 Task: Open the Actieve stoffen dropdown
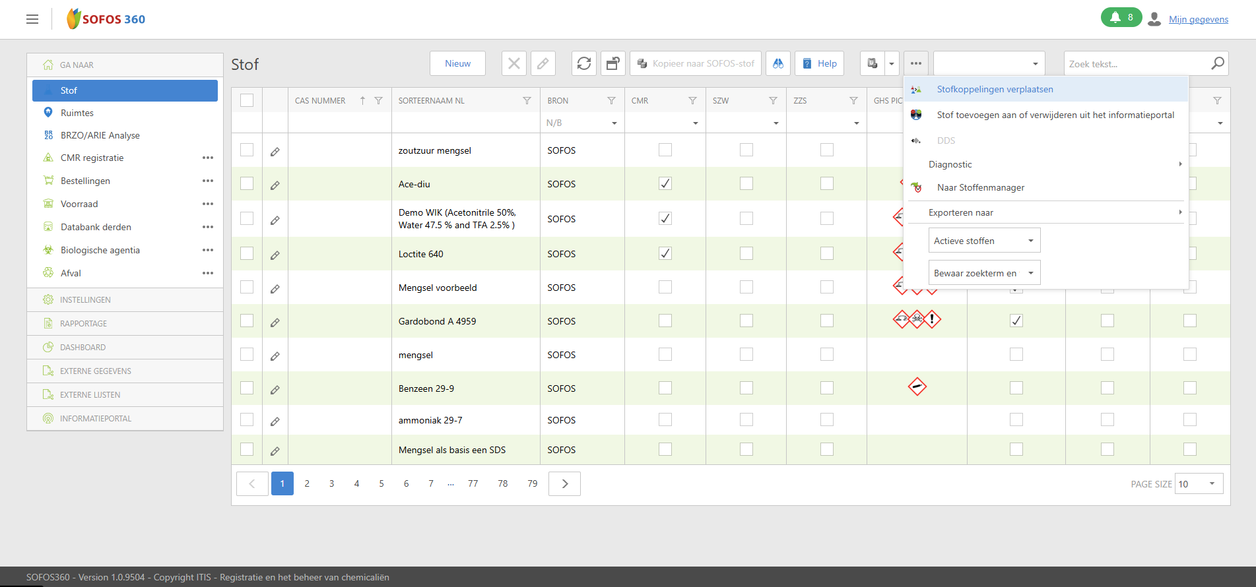[984, 241]
